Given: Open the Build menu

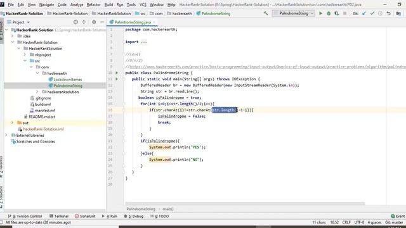Looking at the screenshot, I should click(108, 4).
